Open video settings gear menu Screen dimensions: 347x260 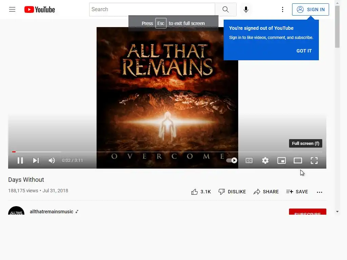pos(265,160)
